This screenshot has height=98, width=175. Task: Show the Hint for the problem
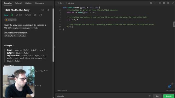pos(42,10)
